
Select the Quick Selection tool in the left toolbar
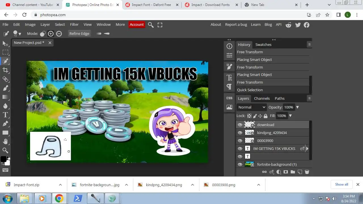[5, 61]
